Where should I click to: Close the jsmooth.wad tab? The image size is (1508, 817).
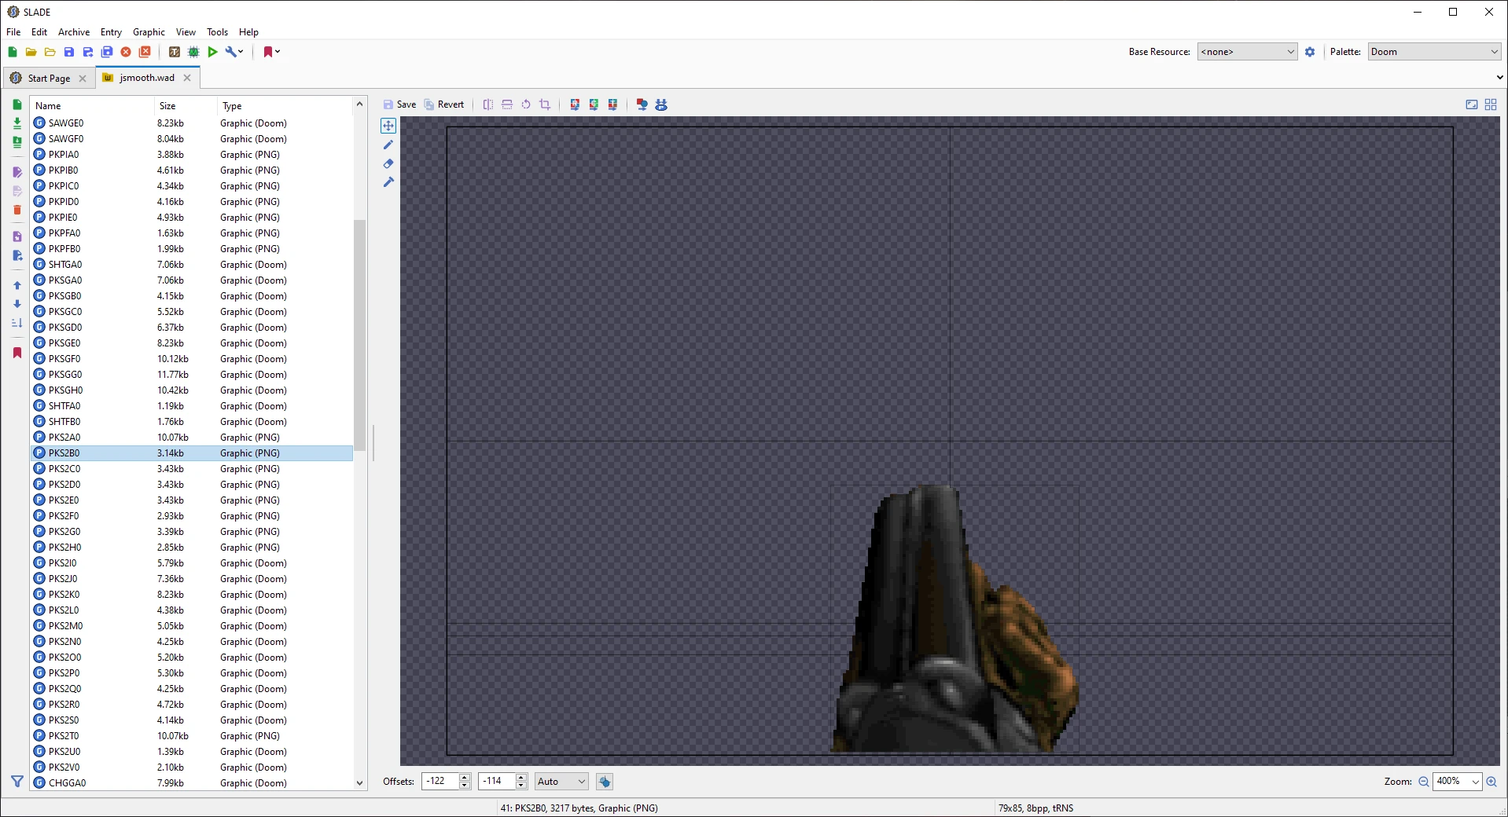tap(187, 78)
